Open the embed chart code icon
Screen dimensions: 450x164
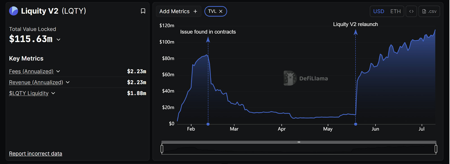(x=411, y=11)
